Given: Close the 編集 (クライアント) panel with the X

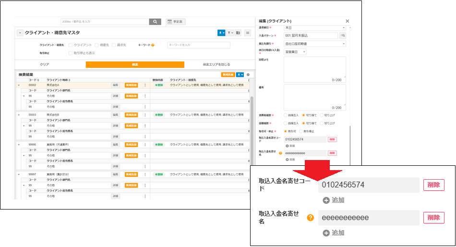Looking at the screenshot, I should pos(347,21).
